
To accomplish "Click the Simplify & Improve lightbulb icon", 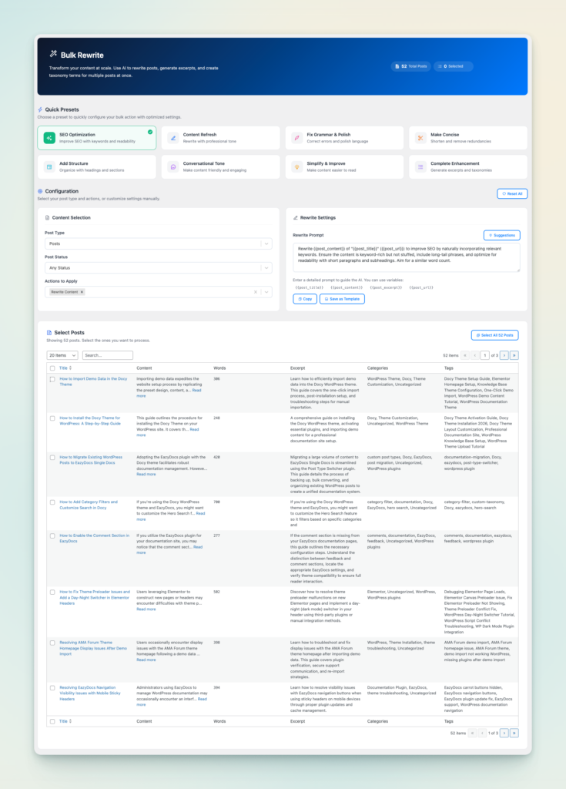I will point(297,166).
